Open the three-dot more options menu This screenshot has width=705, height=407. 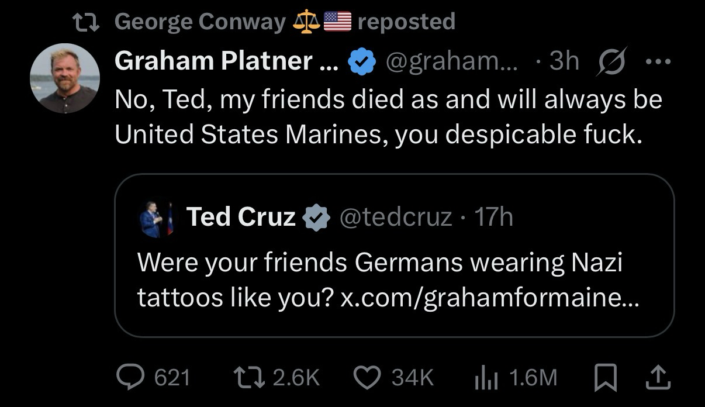[x=658, y=61]
